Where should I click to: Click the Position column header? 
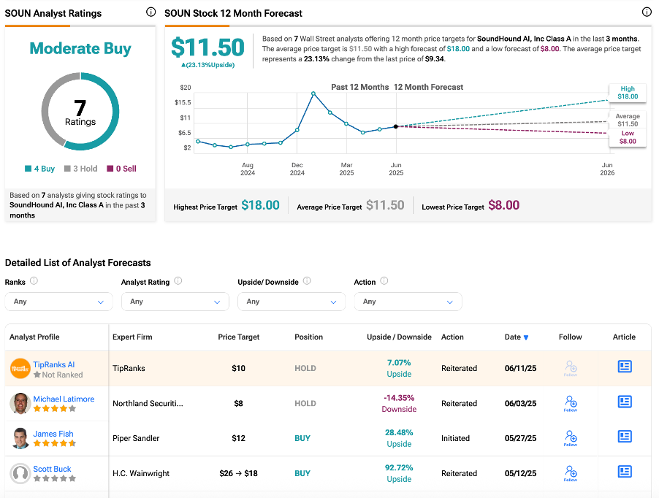pyautogui.click(x=308, y=337)
